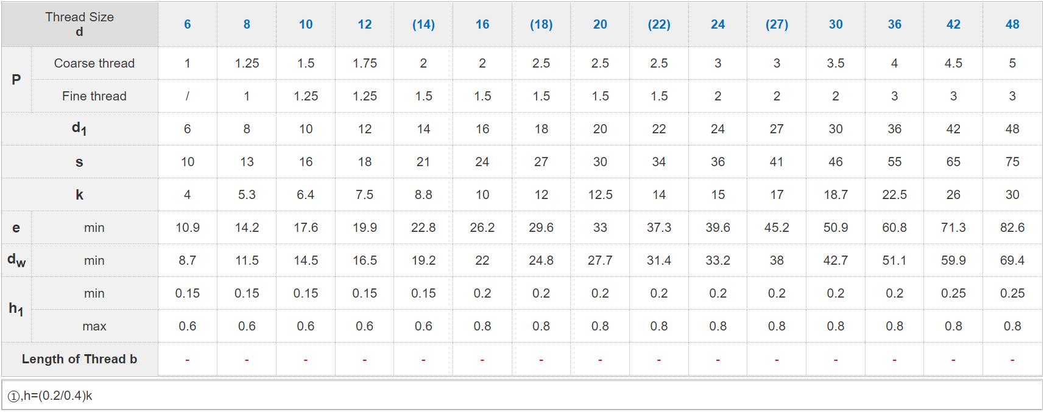1044x412 pixels.
Task: Click the blue 12 thread size
Action: point(365,24)
